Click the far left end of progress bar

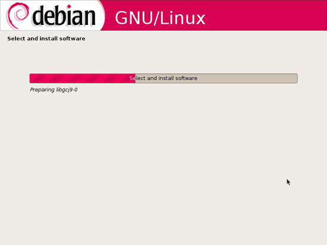click(x=30, y=78)
